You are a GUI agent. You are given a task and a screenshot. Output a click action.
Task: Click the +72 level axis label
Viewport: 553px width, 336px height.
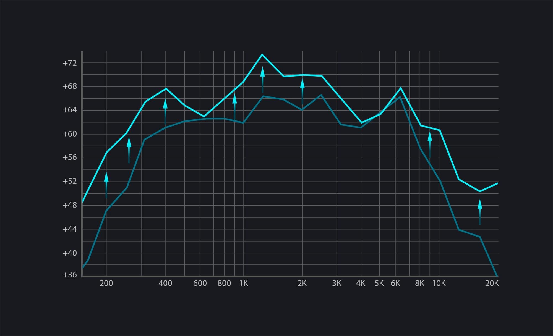(x=70, y=63)
